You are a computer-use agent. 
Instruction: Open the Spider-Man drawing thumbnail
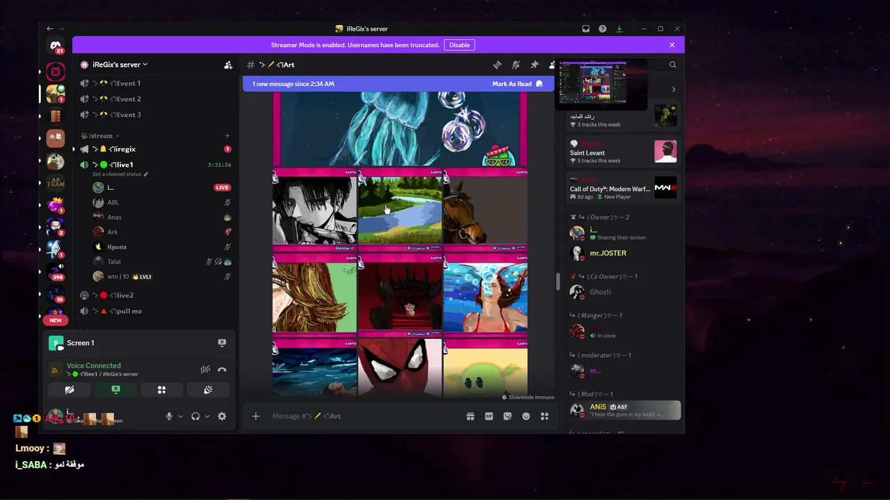400,368
